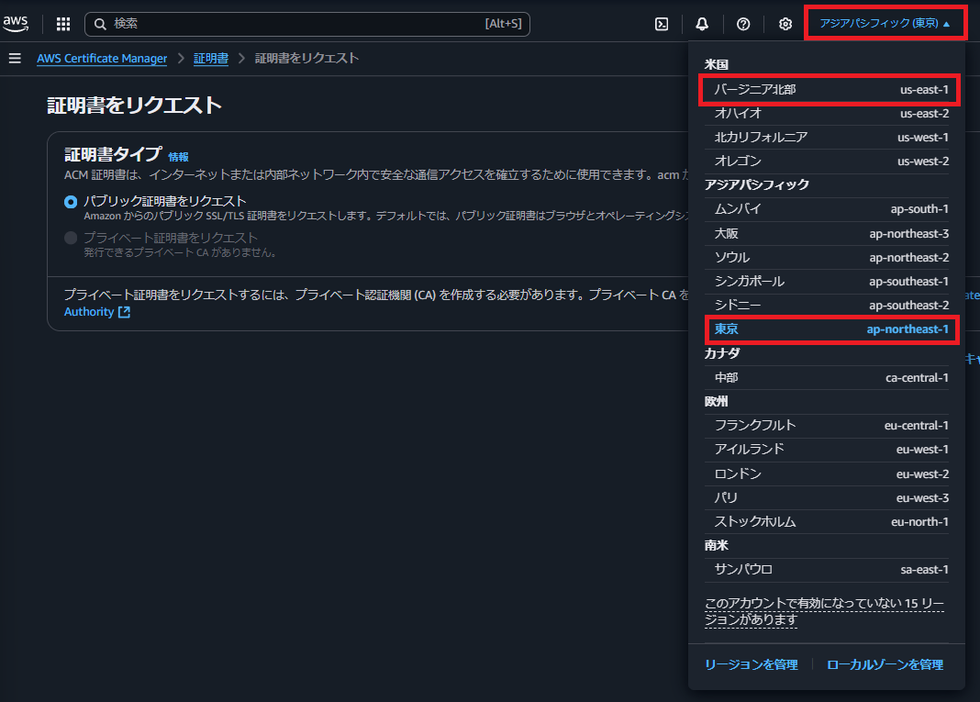Click the 米国 group heading
This screenshot has width=980, height=702.
717,64
